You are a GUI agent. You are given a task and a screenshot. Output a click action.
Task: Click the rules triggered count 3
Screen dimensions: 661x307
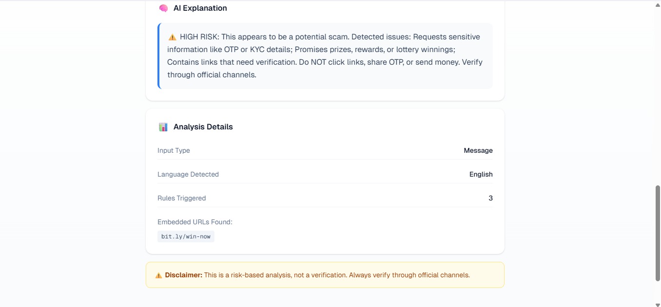pos(490,198)
